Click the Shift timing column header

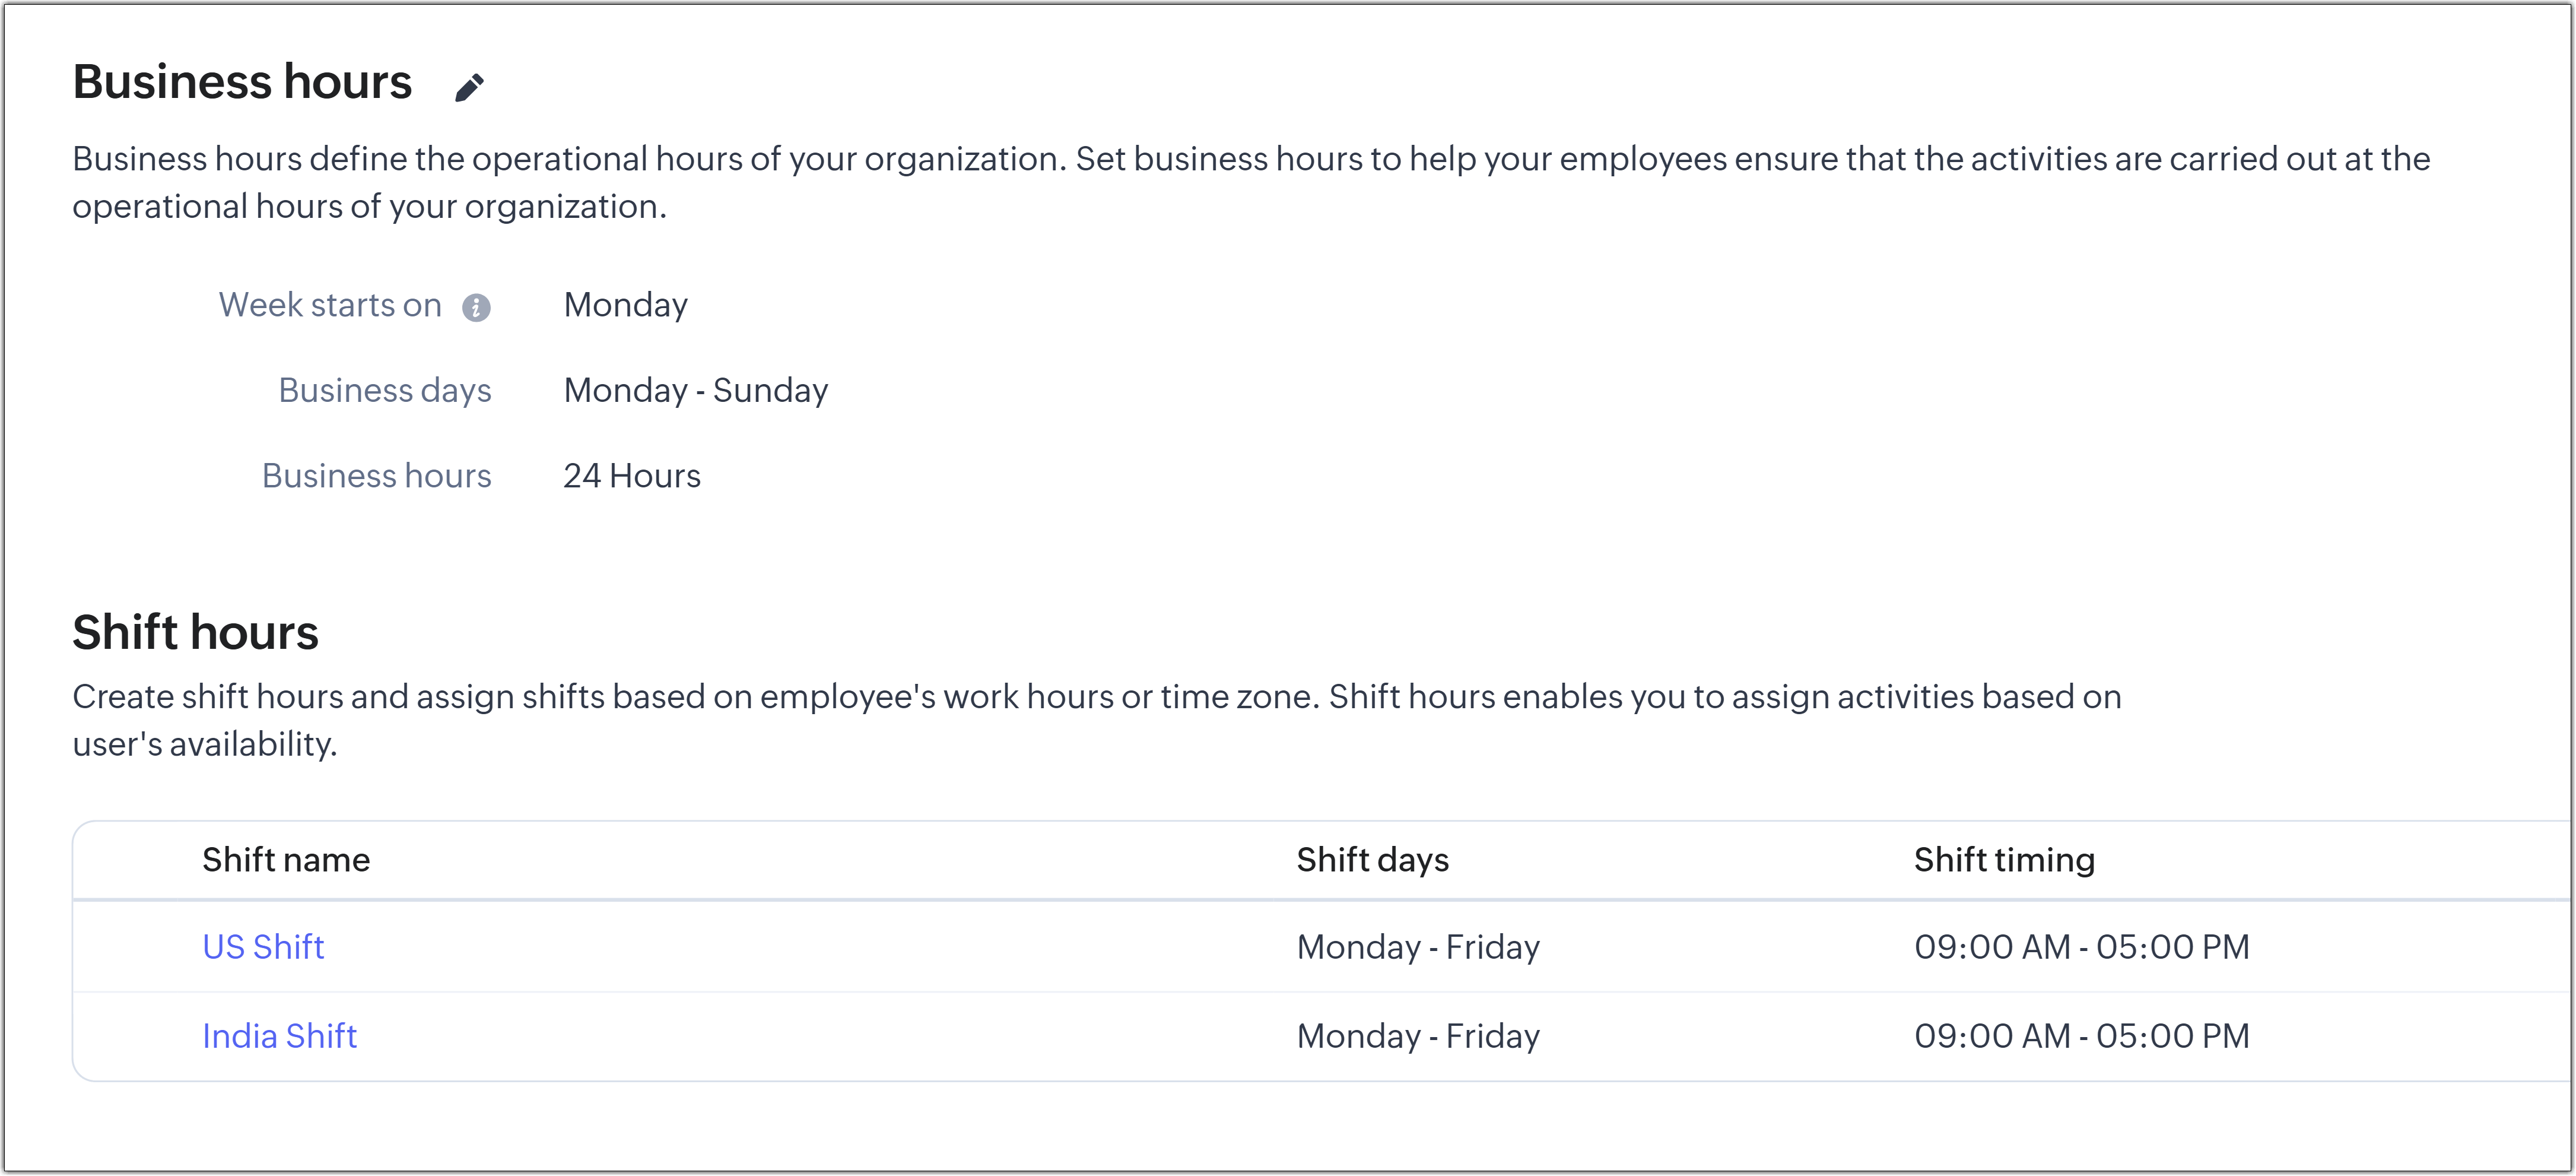2004,859
